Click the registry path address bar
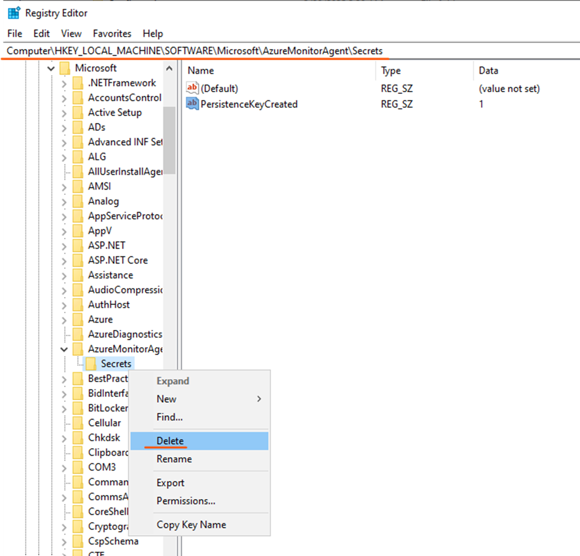580x556 pixels. 290,51
